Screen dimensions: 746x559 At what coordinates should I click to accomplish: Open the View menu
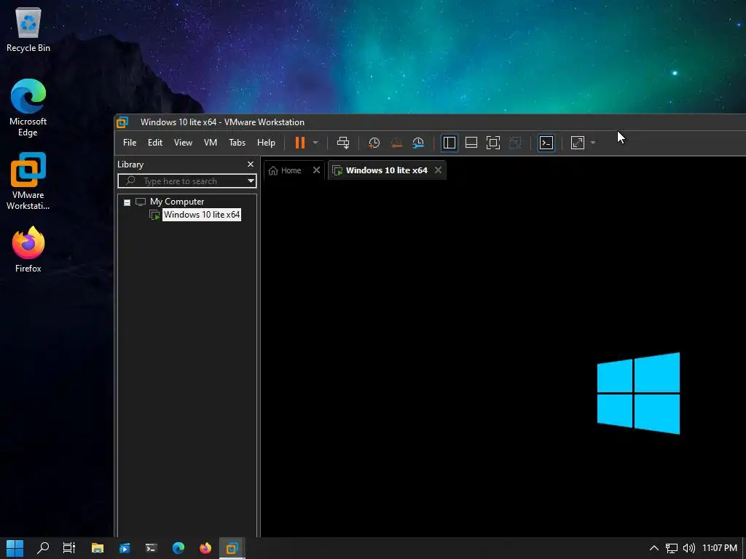[183, 143]
